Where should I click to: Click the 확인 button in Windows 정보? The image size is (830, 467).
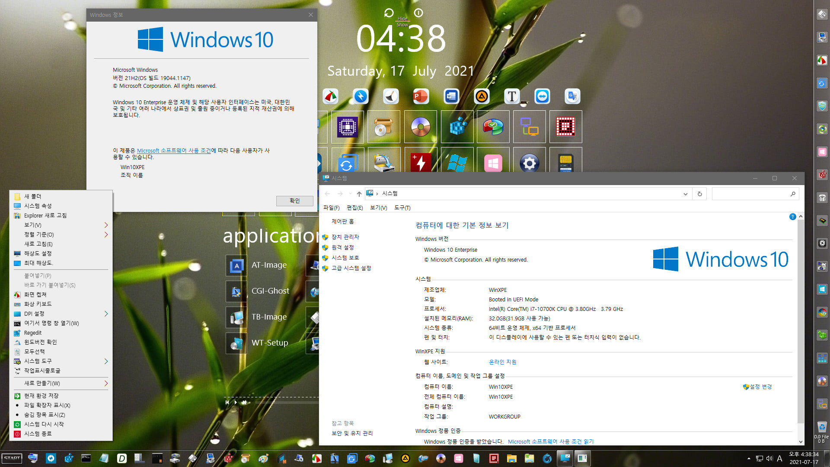[294, 201]
